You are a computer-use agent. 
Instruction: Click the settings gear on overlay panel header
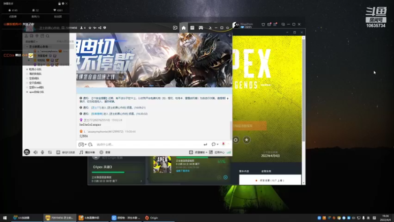[63, 3]
